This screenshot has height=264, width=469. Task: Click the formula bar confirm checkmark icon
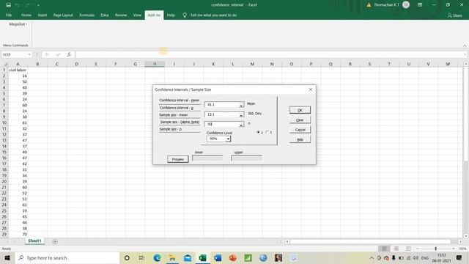pyautogui.click(x=58, y=54)
